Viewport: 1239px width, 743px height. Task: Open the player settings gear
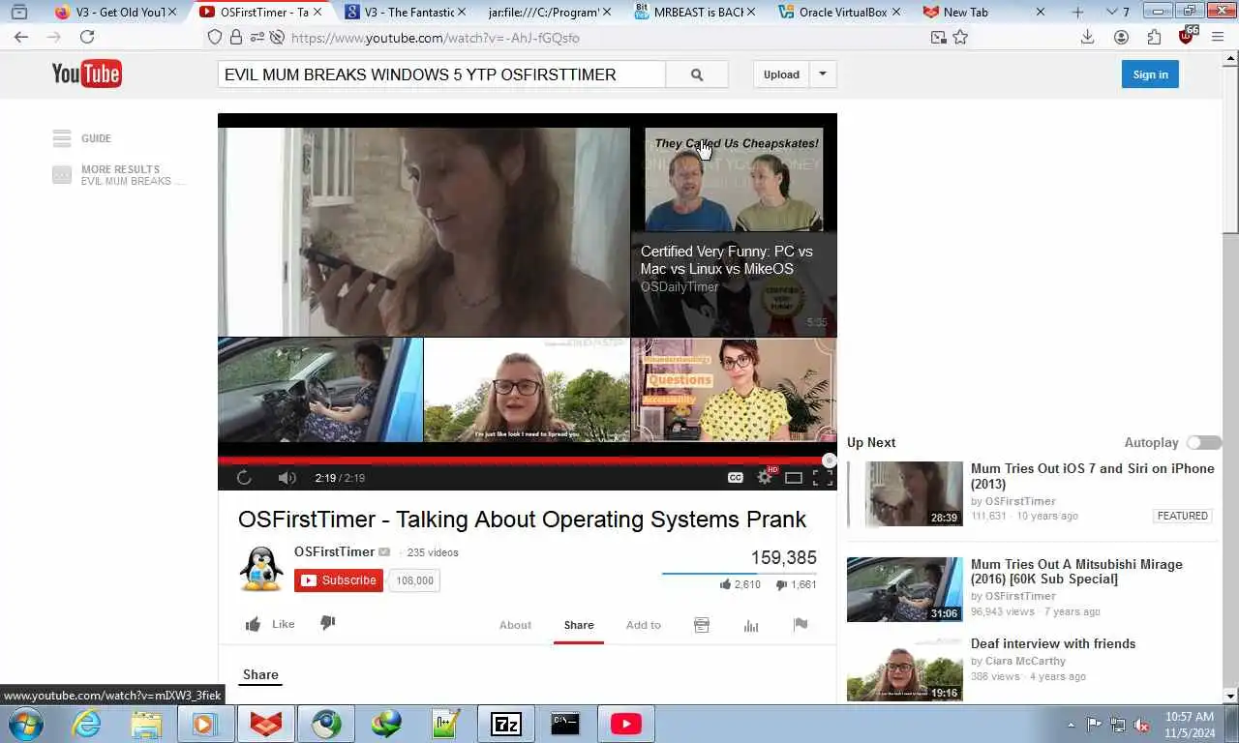(765, 477)
